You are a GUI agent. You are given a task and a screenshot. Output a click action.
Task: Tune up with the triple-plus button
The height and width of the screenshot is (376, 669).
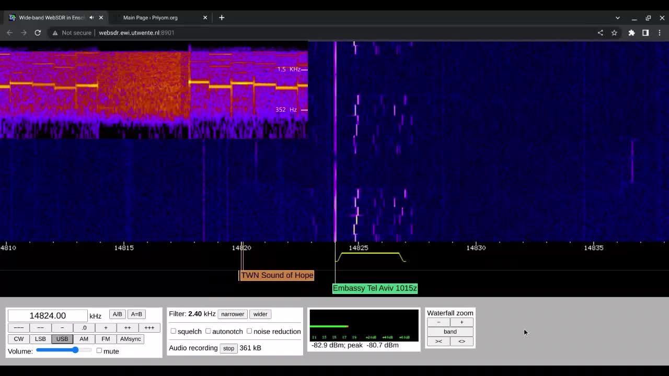click(x=149, y=327)
